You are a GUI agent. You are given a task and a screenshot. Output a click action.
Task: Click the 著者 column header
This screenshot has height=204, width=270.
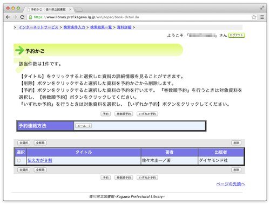coord(170,152)
